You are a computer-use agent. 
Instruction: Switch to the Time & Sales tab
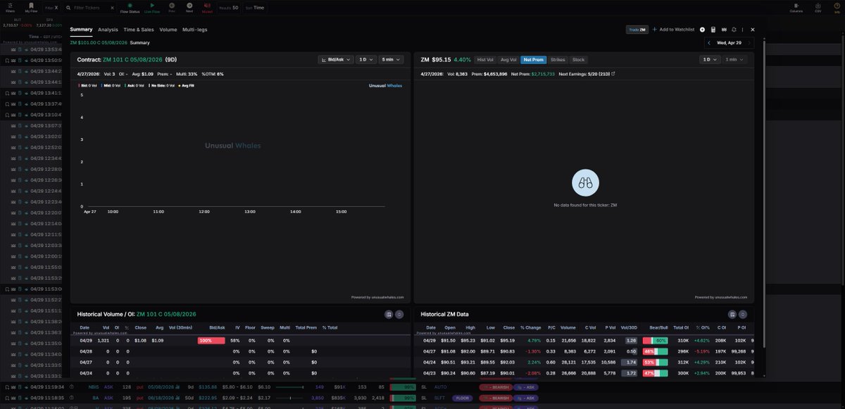click(138, 30)
